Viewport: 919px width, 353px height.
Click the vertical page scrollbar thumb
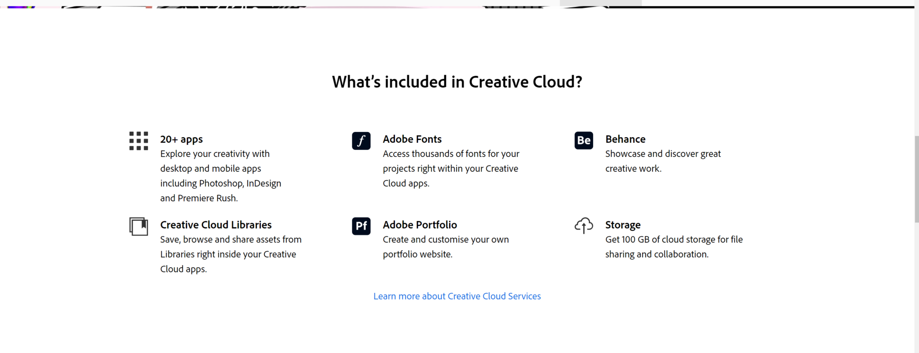[x=917, y=179]
